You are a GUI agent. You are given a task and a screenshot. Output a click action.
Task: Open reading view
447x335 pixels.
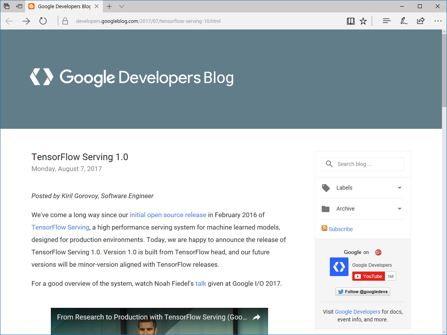point(350,21)
